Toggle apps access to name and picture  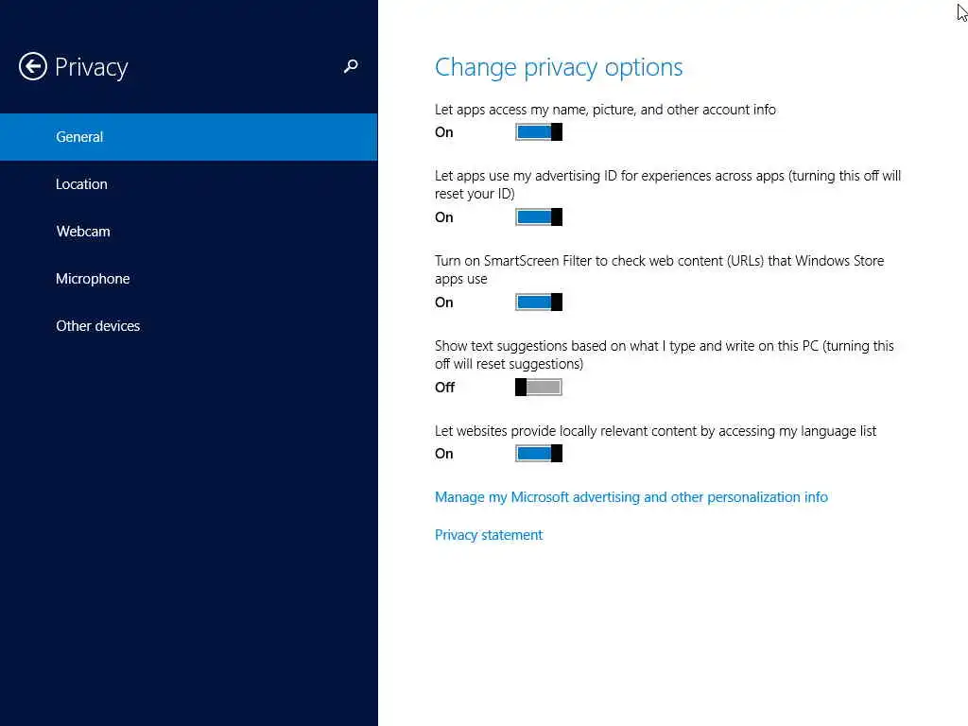point(539,132)
